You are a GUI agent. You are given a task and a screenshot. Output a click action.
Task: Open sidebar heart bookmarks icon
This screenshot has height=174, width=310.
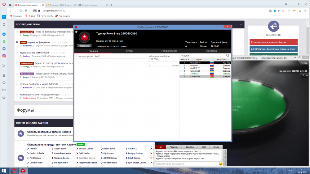(x=4, y=83)
